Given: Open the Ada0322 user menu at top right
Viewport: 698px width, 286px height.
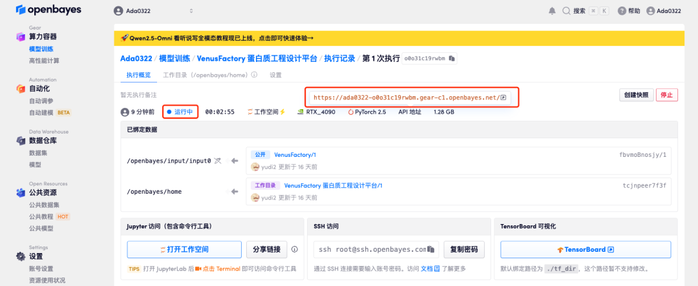Looking at the screenshot, I should point(664,11).
